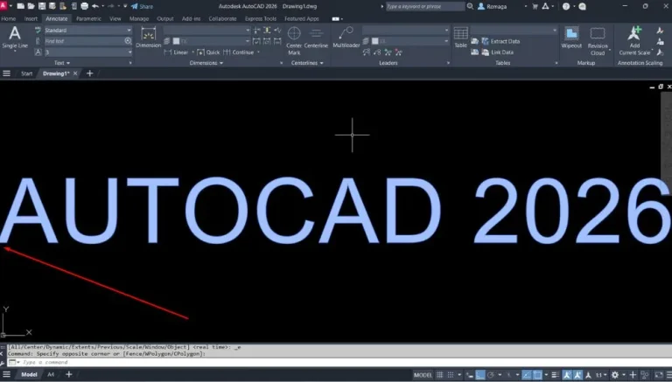672x382 pixels.
Task: Click the Help question mark icon
Action: [566, 6]
